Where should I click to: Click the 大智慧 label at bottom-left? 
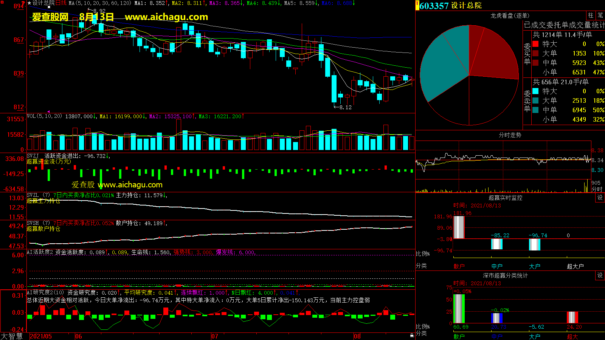(x=12, y=336)
